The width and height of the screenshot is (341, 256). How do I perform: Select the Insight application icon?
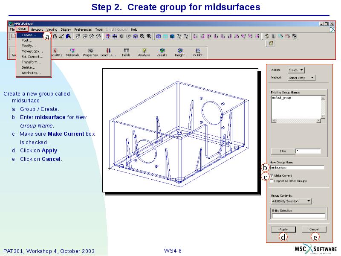(180, 50)
